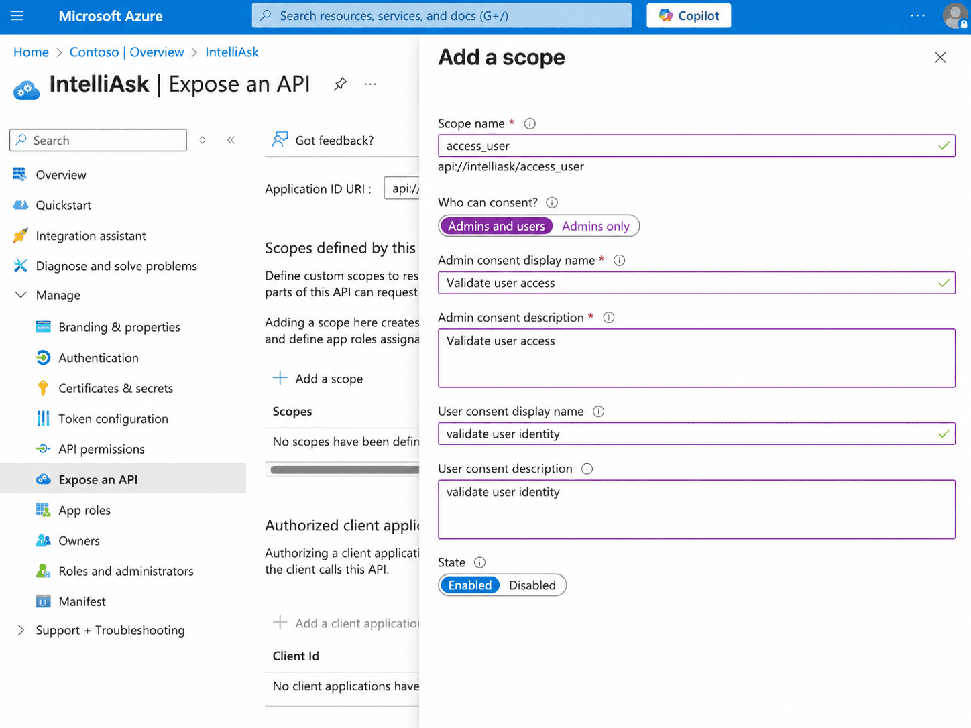Click the Admin consent display name field
This screenshot has width=971, height=728.
[x=696, y=283]
